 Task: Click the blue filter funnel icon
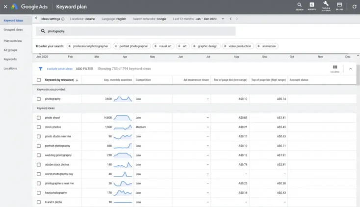click(40, 69)
